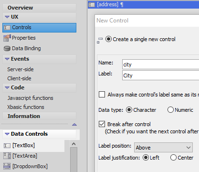Choose Center label justification

173,158
